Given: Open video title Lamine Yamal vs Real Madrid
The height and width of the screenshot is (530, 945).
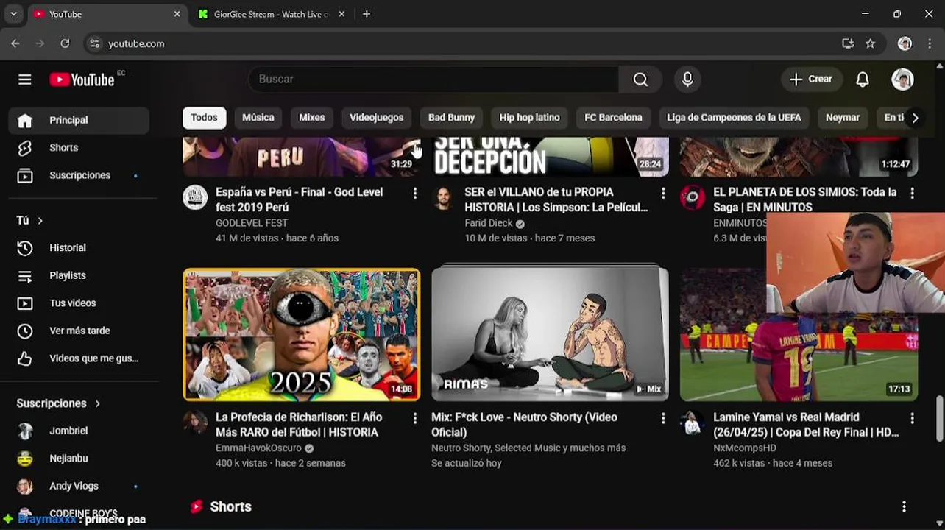Looking at the screenshot, I should 806,425.
